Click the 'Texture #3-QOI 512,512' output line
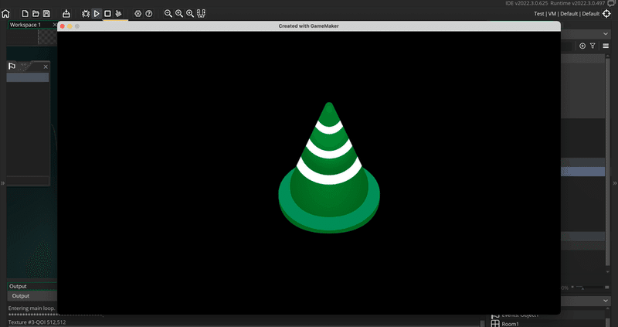618x327 pixels. [37, 322]
